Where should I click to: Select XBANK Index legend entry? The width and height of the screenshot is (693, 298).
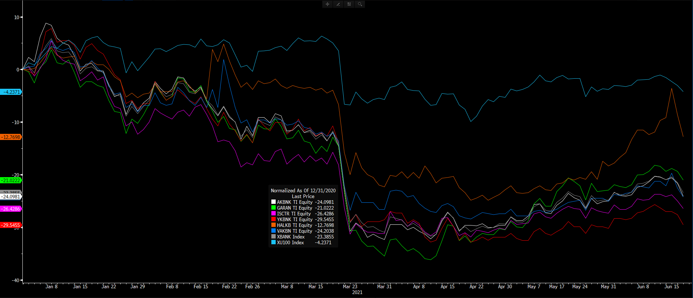290,237
